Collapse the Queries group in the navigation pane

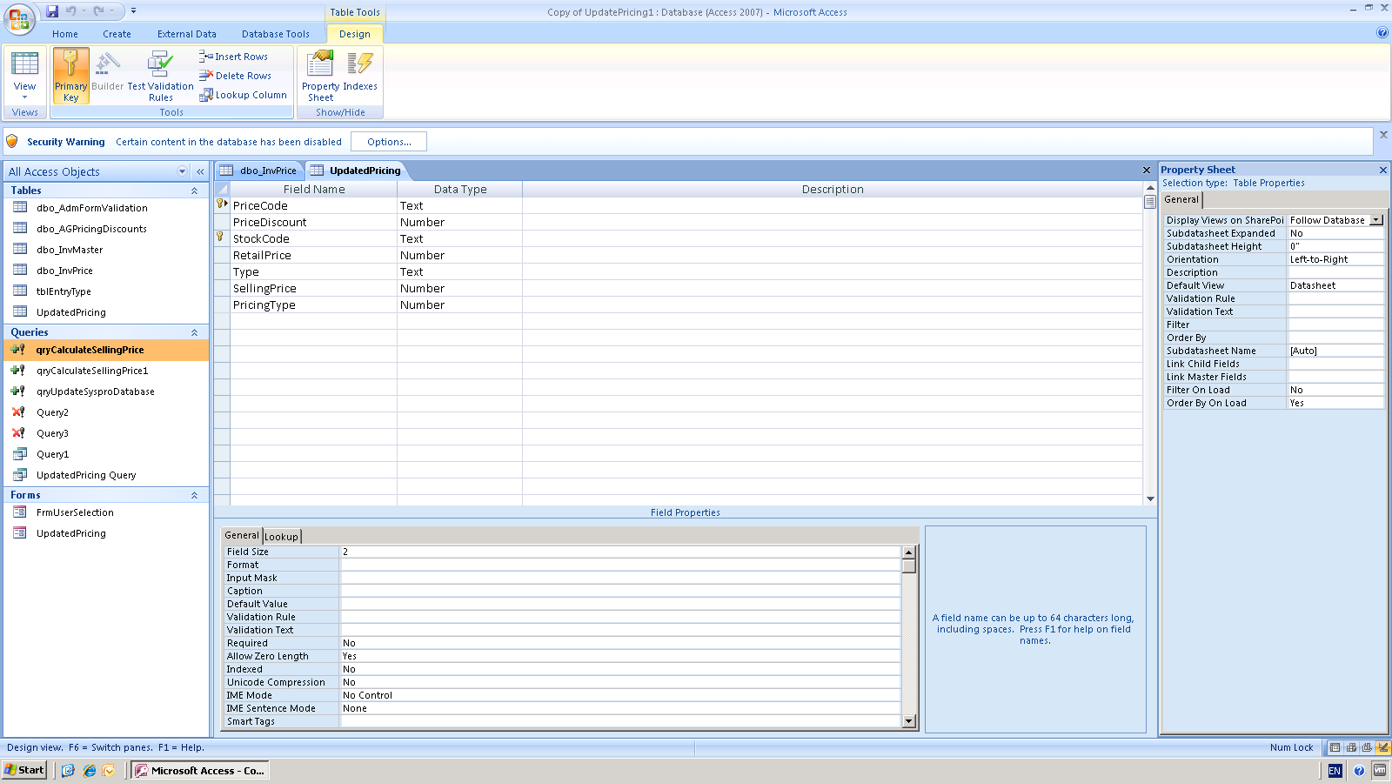pyautogui.click(x=194, y=332)
